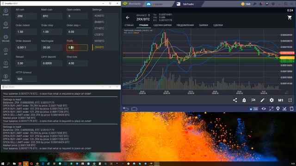The height and width of the screenshot is (166, 296).
Task: Toggle the BlueStacks eye visibility icon
Action: (264, 109)
